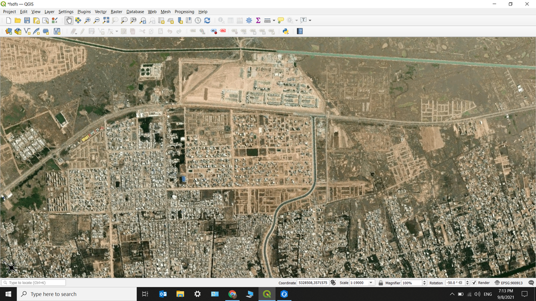536x301 pixels.
Task: Open the Statistical Summary sigma icon
Action: click(258, 20)
